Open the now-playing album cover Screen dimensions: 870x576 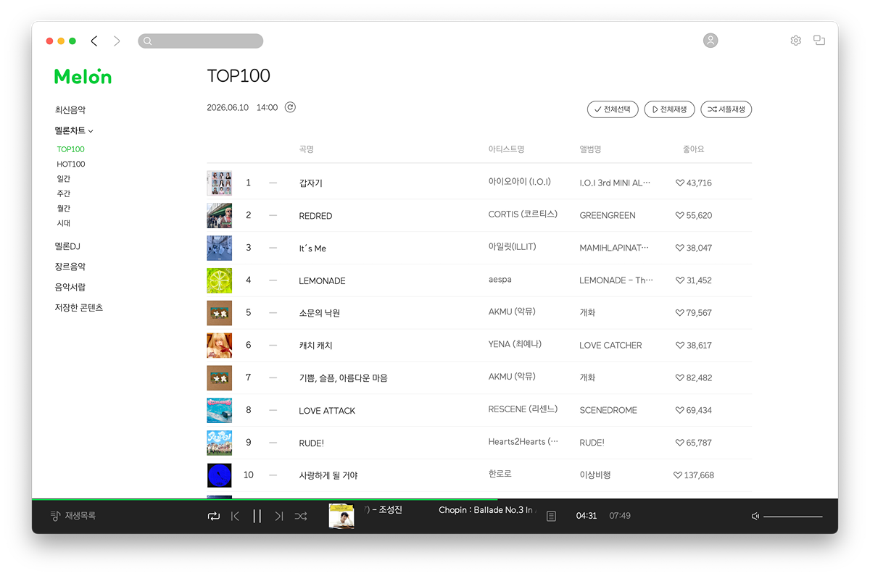point(341,516)
